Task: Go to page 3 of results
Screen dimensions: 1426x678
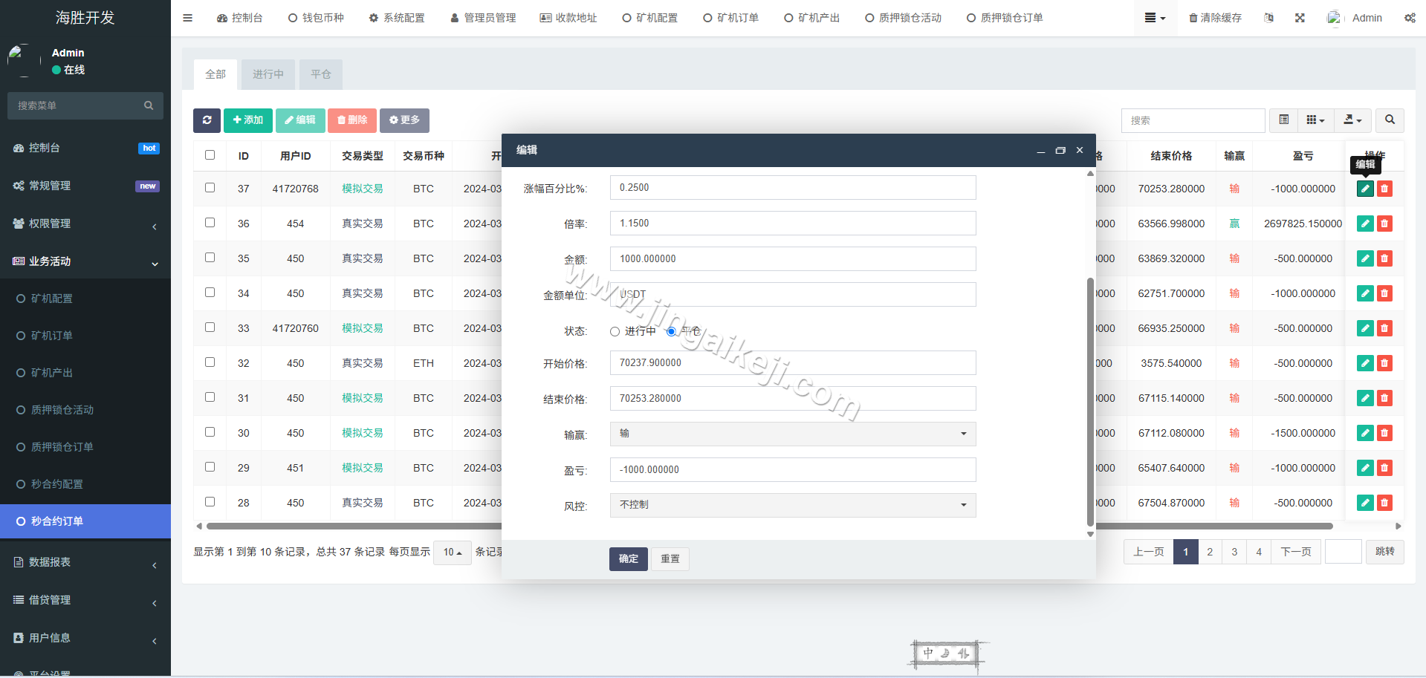Action: point(1234,552)
